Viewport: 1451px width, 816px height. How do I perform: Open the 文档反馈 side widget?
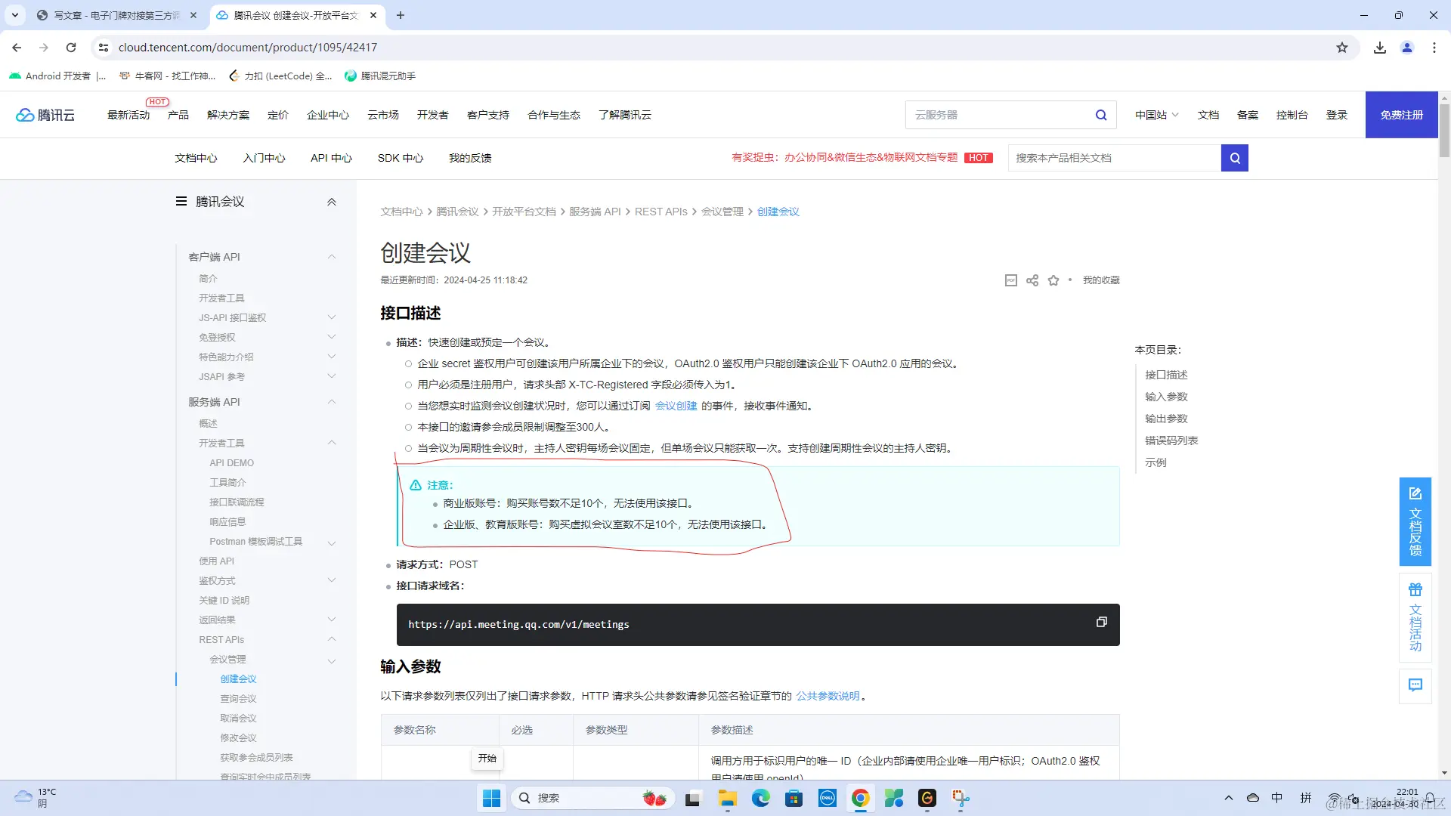(x=1415, y=521)
